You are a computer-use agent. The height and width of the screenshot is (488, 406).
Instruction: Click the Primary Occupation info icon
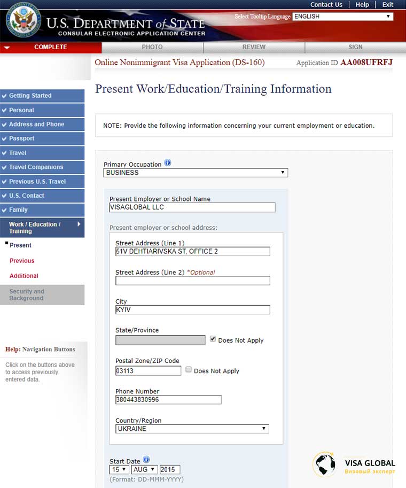pos(168,163)
